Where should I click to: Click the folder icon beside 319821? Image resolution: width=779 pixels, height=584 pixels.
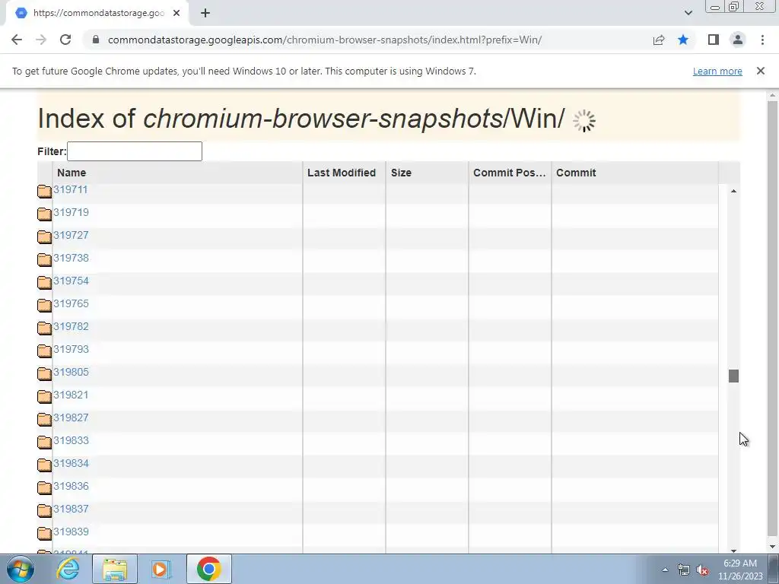44,397
